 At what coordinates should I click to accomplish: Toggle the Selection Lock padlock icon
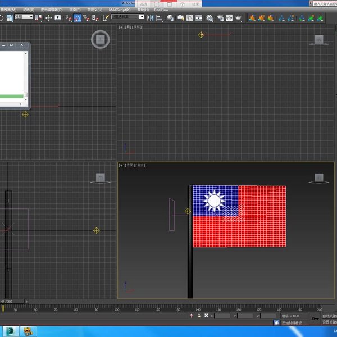(199, 316)
